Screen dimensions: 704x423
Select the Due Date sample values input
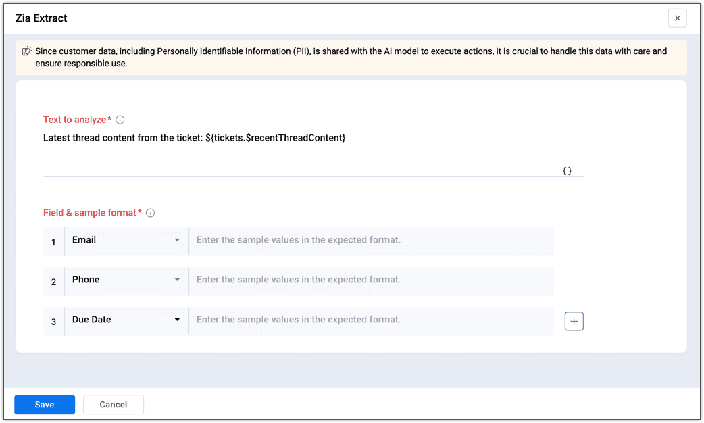371,320
